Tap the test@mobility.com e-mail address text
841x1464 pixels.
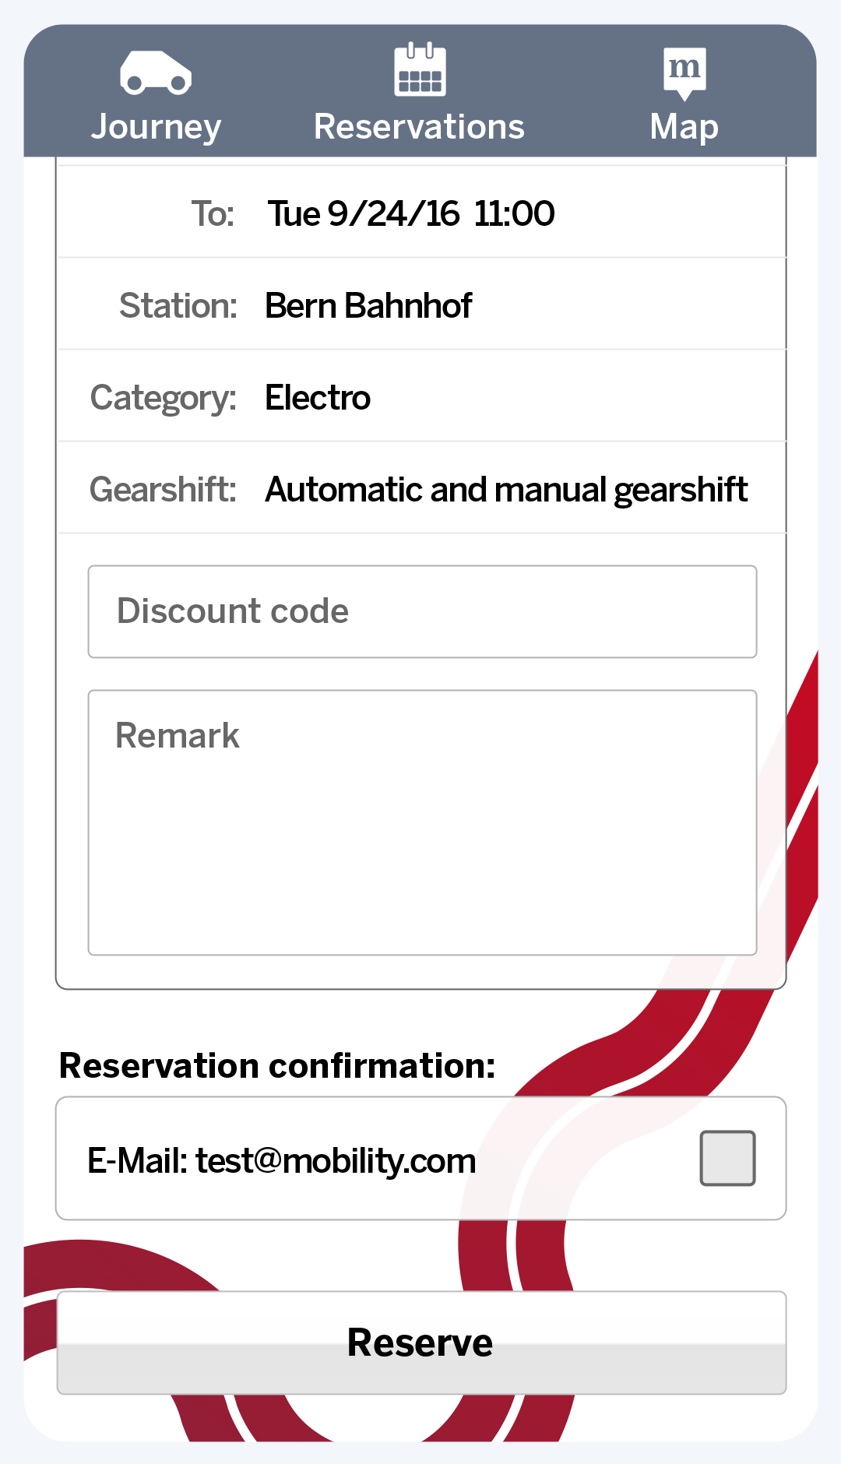point(336,1161)
